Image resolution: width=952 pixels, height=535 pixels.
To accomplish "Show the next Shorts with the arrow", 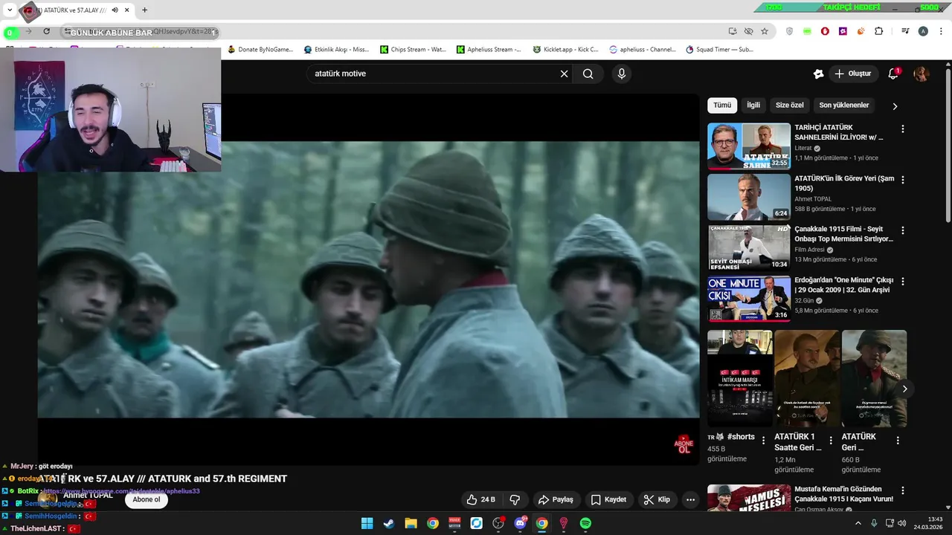I will tap(904, 389).
